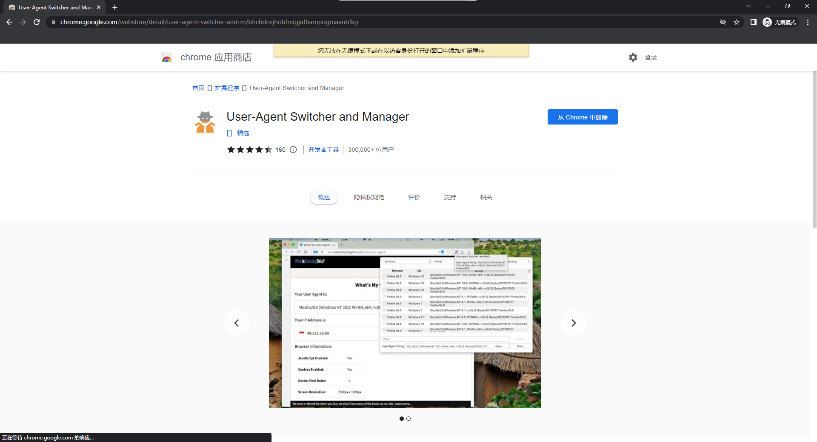
Task: Click 从 Chrome 中删除 button
Action: [x=583, y=117]
